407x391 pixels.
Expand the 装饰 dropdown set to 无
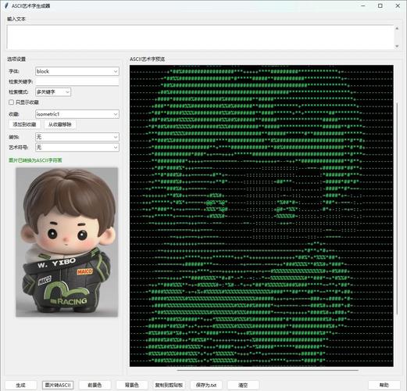coord(77,137)
